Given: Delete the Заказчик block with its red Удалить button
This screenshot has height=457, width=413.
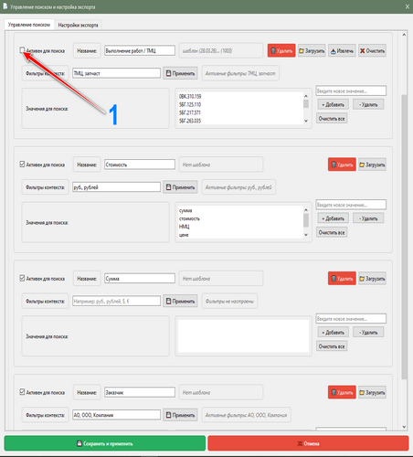Looking at the screenshot, I should click(342, 392).
